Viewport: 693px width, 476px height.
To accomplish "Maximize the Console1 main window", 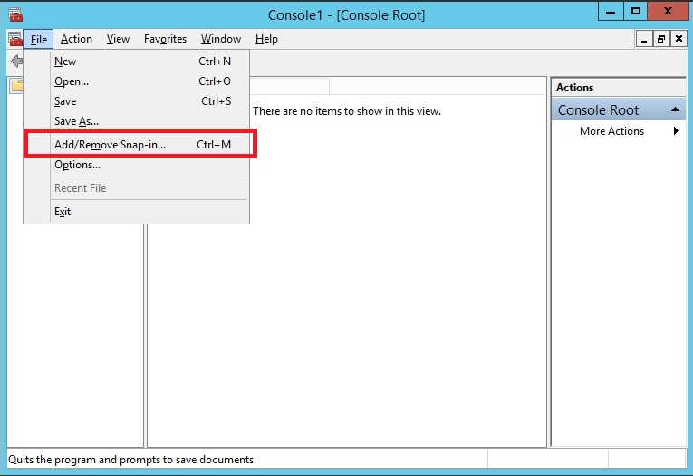I will tap(636, 12).
